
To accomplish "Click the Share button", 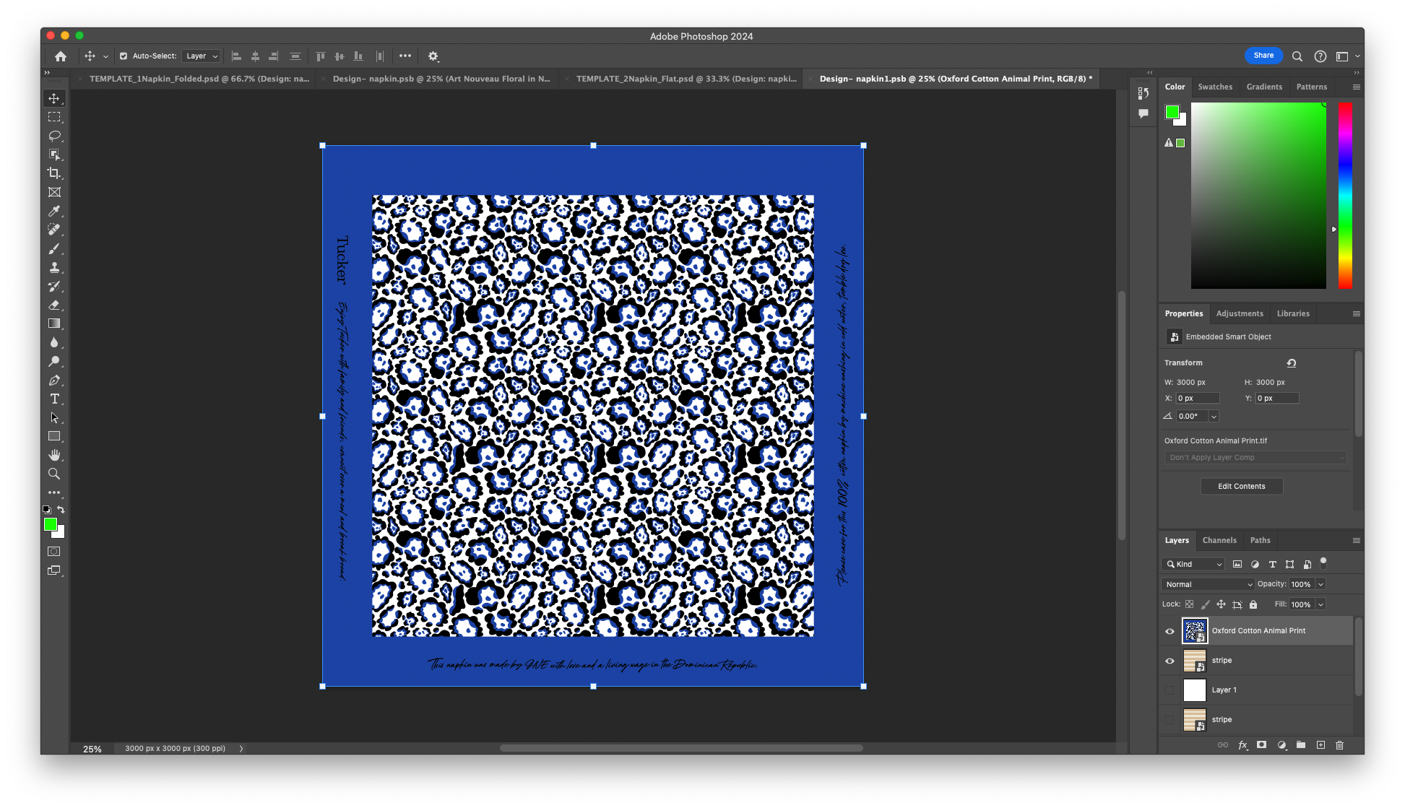I will tap(1263, 56).
